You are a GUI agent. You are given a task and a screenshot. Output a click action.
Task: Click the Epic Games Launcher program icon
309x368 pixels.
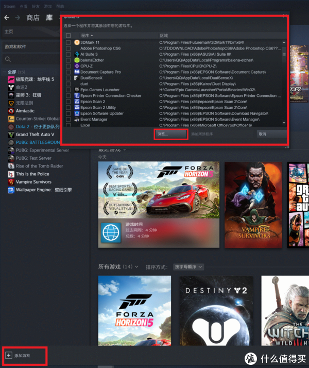(x=77, y=90)
